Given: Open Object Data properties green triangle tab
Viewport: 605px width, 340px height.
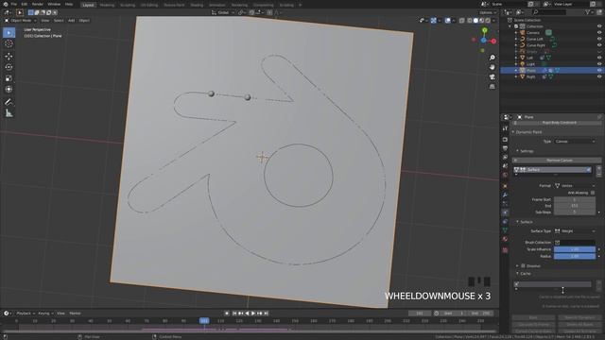Looking at the screenshot, I should tap(505, 230).
